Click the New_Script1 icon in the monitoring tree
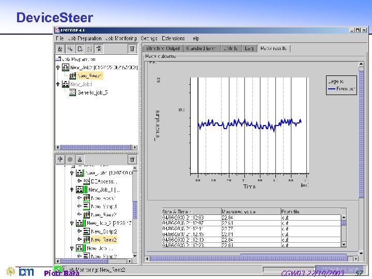This screenshot has width=372, height=279. click(86, 206)
